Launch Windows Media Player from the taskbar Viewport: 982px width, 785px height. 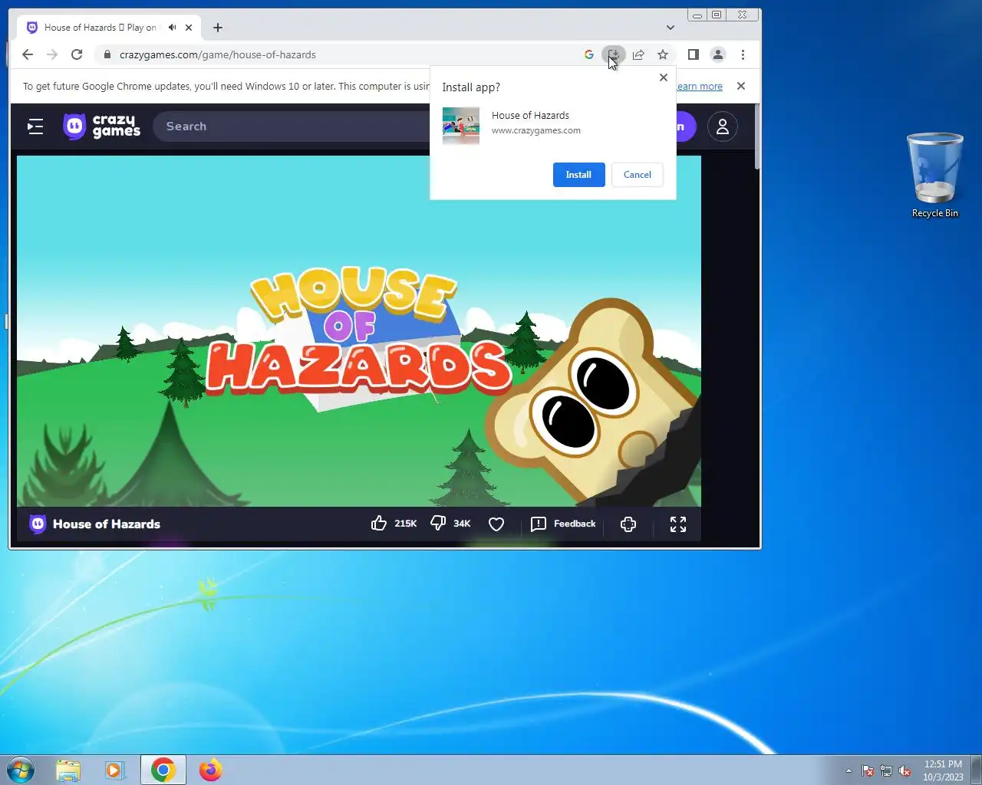[115, 770]
